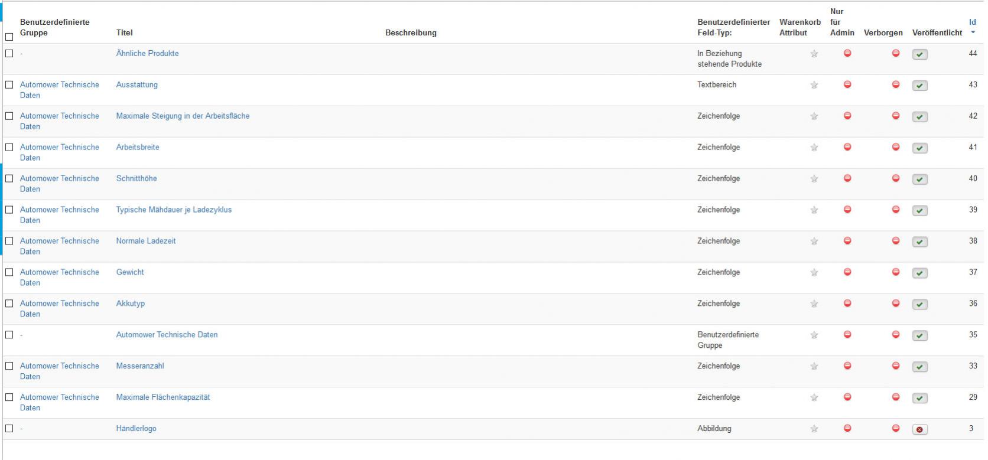Check the box for Maximale Flächenkapazität
The width and height of the screenshot is (988, 460).
point(9,397)
